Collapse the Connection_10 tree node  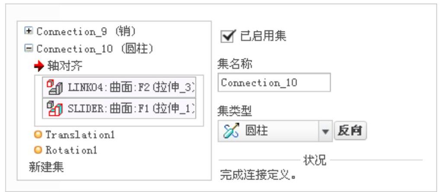(x=29, y=49)
